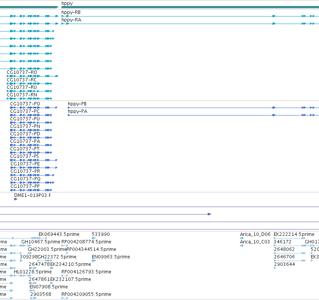This screenshot has width=319, height=300.
Task: Click the 309298 feature
Action: click(29, 257)
